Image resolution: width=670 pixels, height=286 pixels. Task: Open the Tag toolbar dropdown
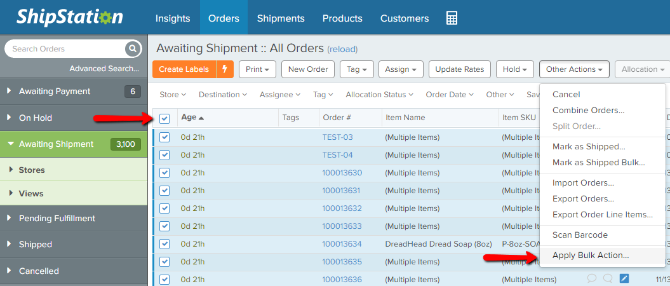357,69
